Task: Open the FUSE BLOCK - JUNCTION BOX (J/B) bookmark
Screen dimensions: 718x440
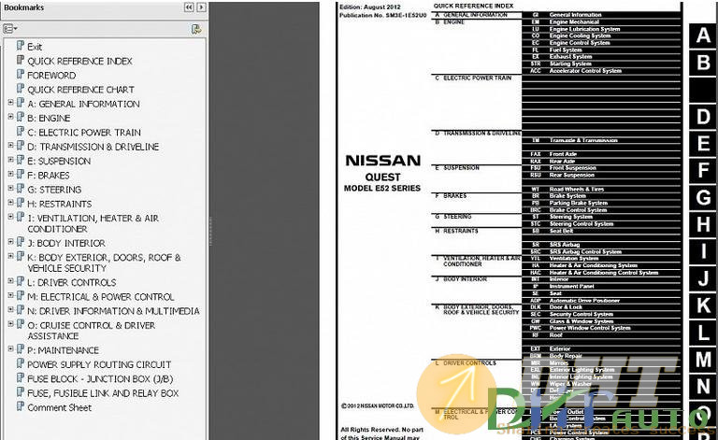Action: (x=100, y=378)
